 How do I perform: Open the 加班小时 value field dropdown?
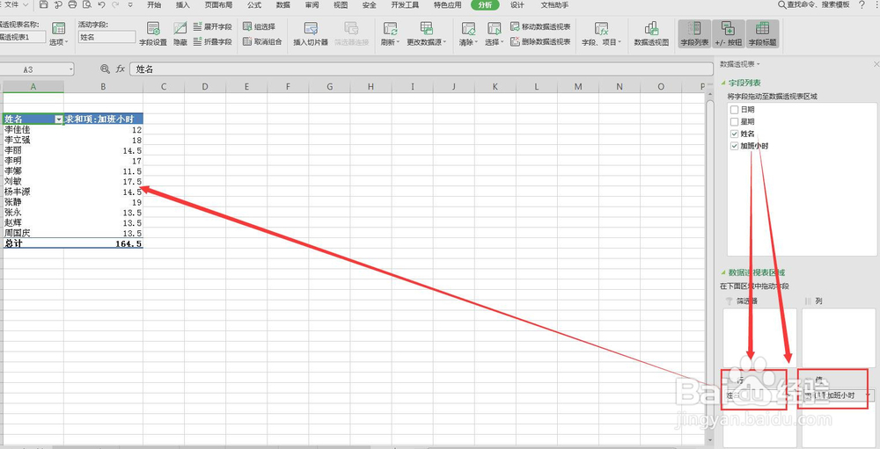tap(869, 395)
